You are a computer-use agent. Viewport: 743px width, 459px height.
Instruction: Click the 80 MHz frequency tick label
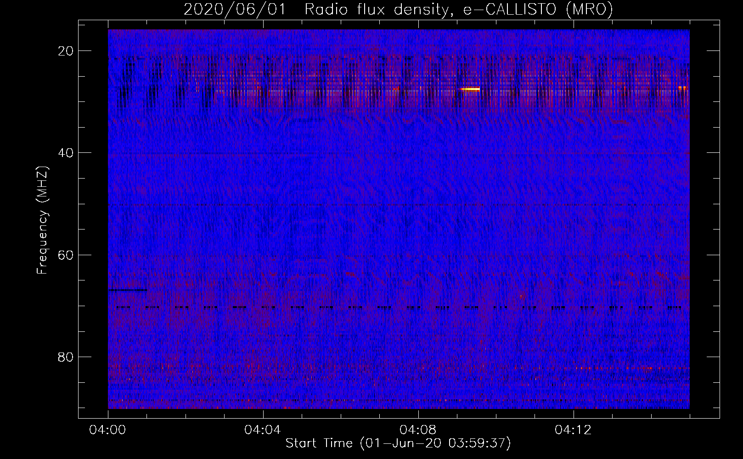pyautogui.click(x=66, y=357)
